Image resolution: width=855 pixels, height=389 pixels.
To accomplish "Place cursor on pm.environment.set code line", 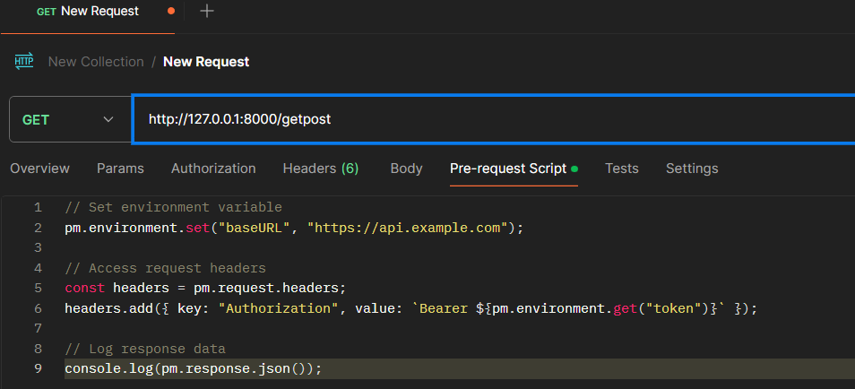I will pos(293,228).
